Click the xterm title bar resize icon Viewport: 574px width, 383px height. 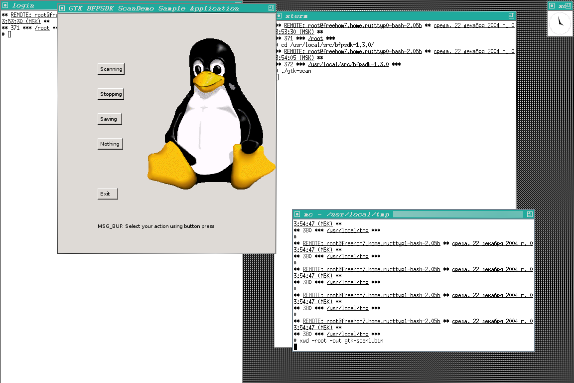(511, 16)
